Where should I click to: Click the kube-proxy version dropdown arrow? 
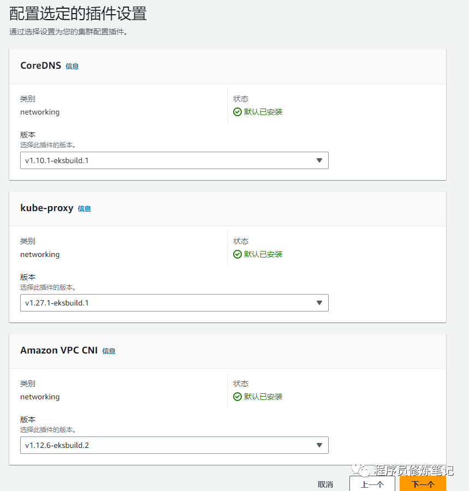pyautogui.click(x=319, y=303)
